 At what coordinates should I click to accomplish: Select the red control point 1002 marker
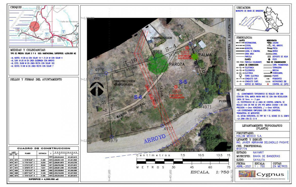pos(187,48)
